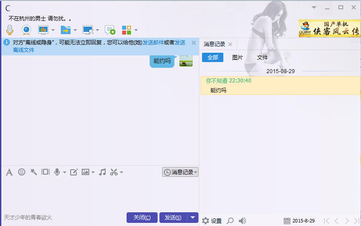Start a voice call with the microphone icon

(x=10, y=30)
